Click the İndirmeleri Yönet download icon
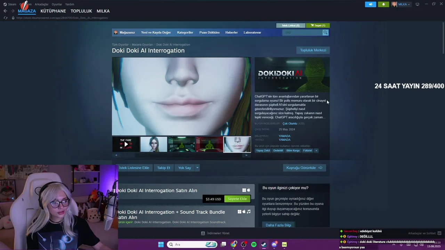Viewport: 445px width, 250px height. [203, 233]
